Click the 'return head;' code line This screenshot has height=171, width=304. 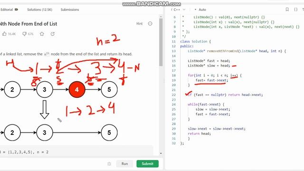(199, 133)
